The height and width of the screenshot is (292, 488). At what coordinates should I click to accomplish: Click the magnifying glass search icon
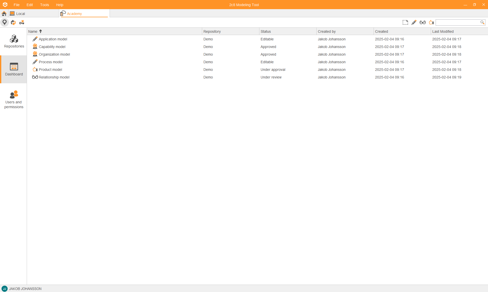(x=482, y=22)
